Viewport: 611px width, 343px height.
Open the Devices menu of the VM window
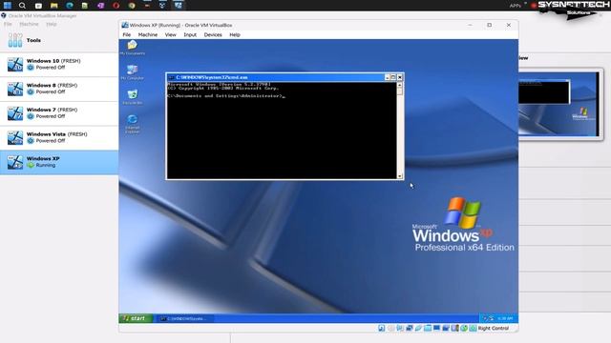point(213,34)
